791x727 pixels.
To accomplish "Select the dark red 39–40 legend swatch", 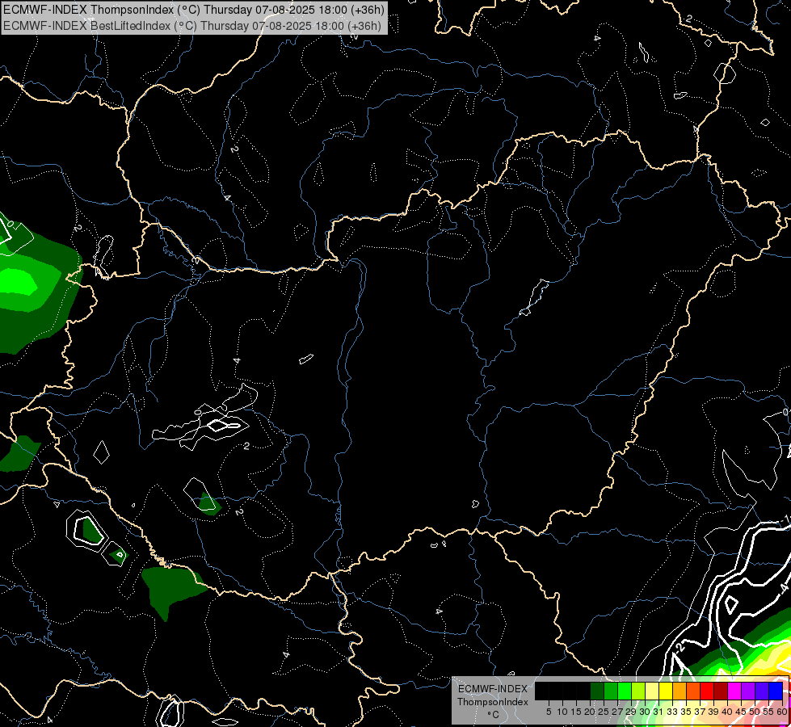I will coord(721,691).
